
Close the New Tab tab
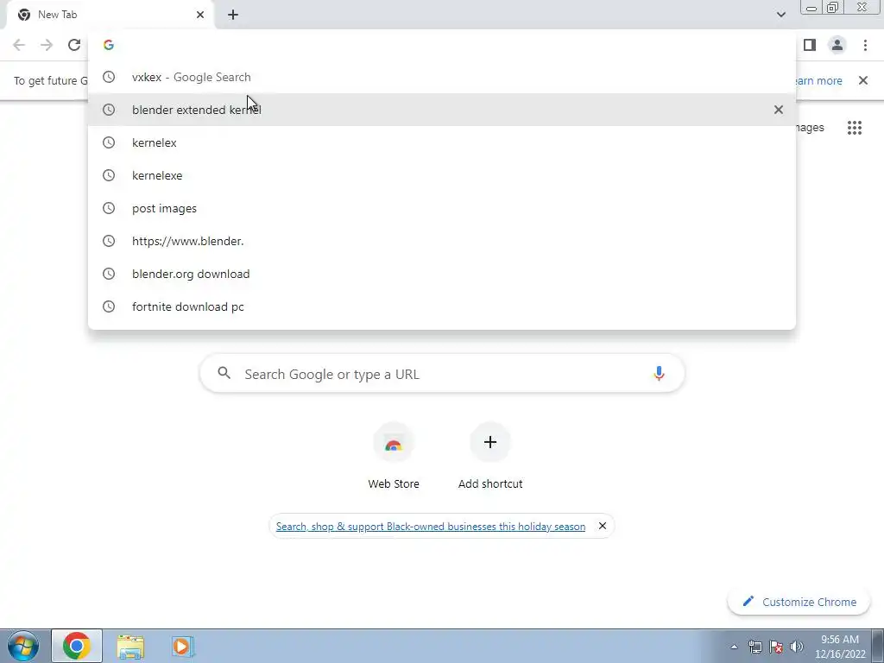200,15
